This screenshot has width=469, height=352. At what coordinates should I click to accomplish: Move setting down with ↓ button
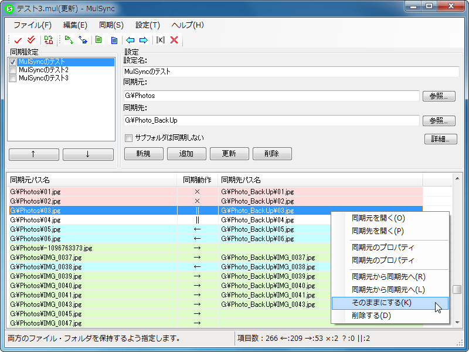[88, 154]
